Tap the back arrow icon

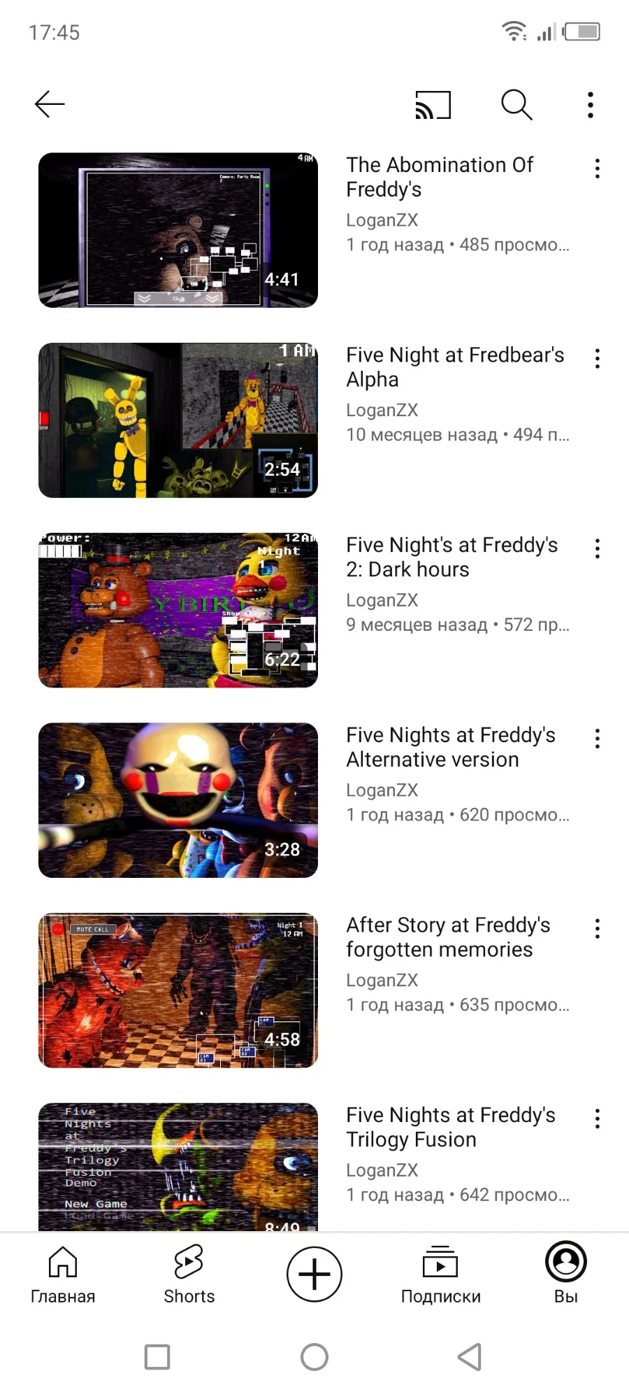[50, 104]
